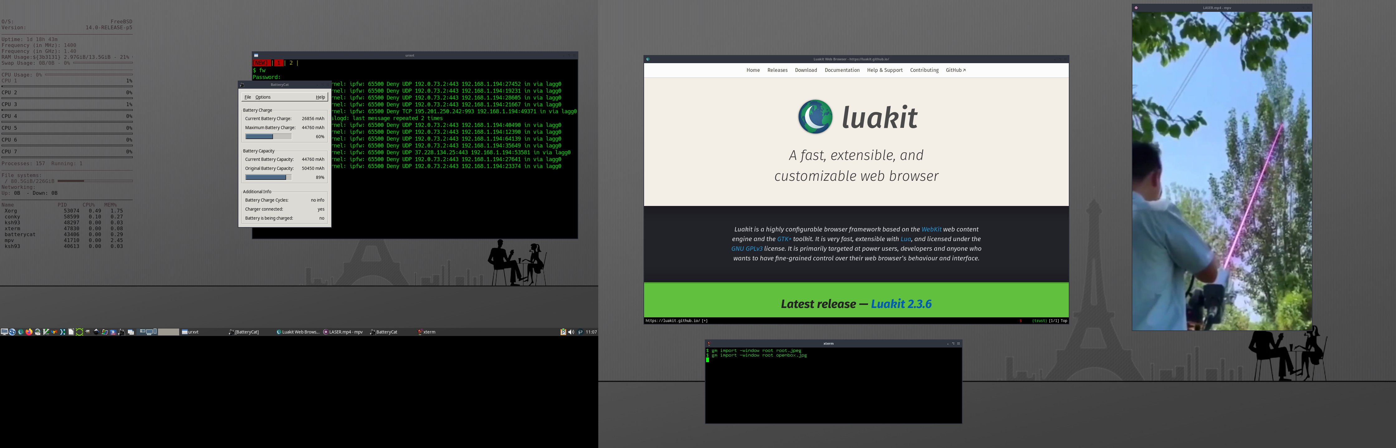1396x448 pixels.
Task: Click the battery capacity 89% progress bar
Action: [x=268, y=177]
